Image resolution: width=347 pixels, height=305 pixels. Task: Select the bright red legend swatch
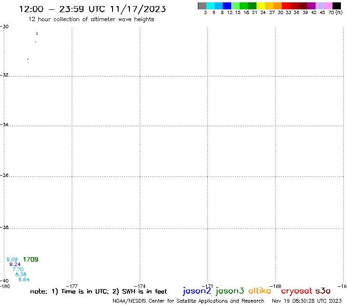(x=286, y=6)
